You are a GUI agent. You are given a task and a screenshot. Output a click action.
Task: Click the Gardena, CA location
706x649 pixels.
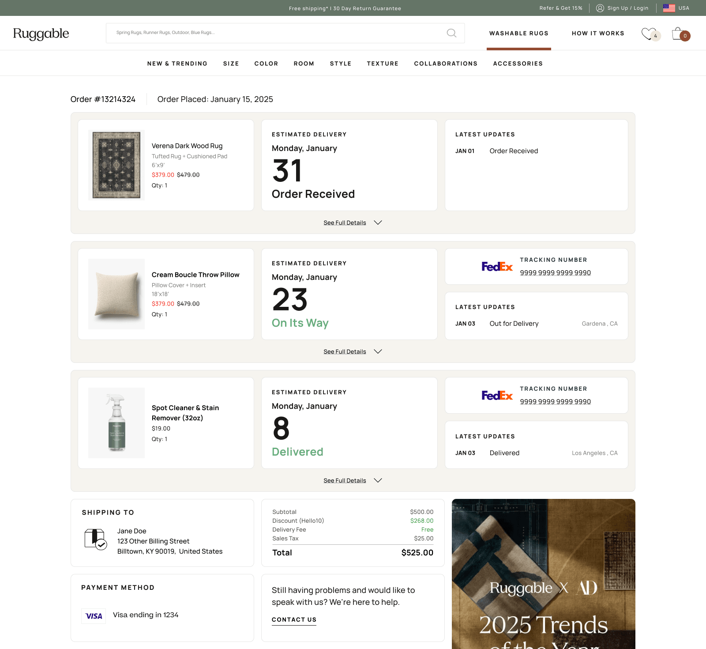coord(600,324)
